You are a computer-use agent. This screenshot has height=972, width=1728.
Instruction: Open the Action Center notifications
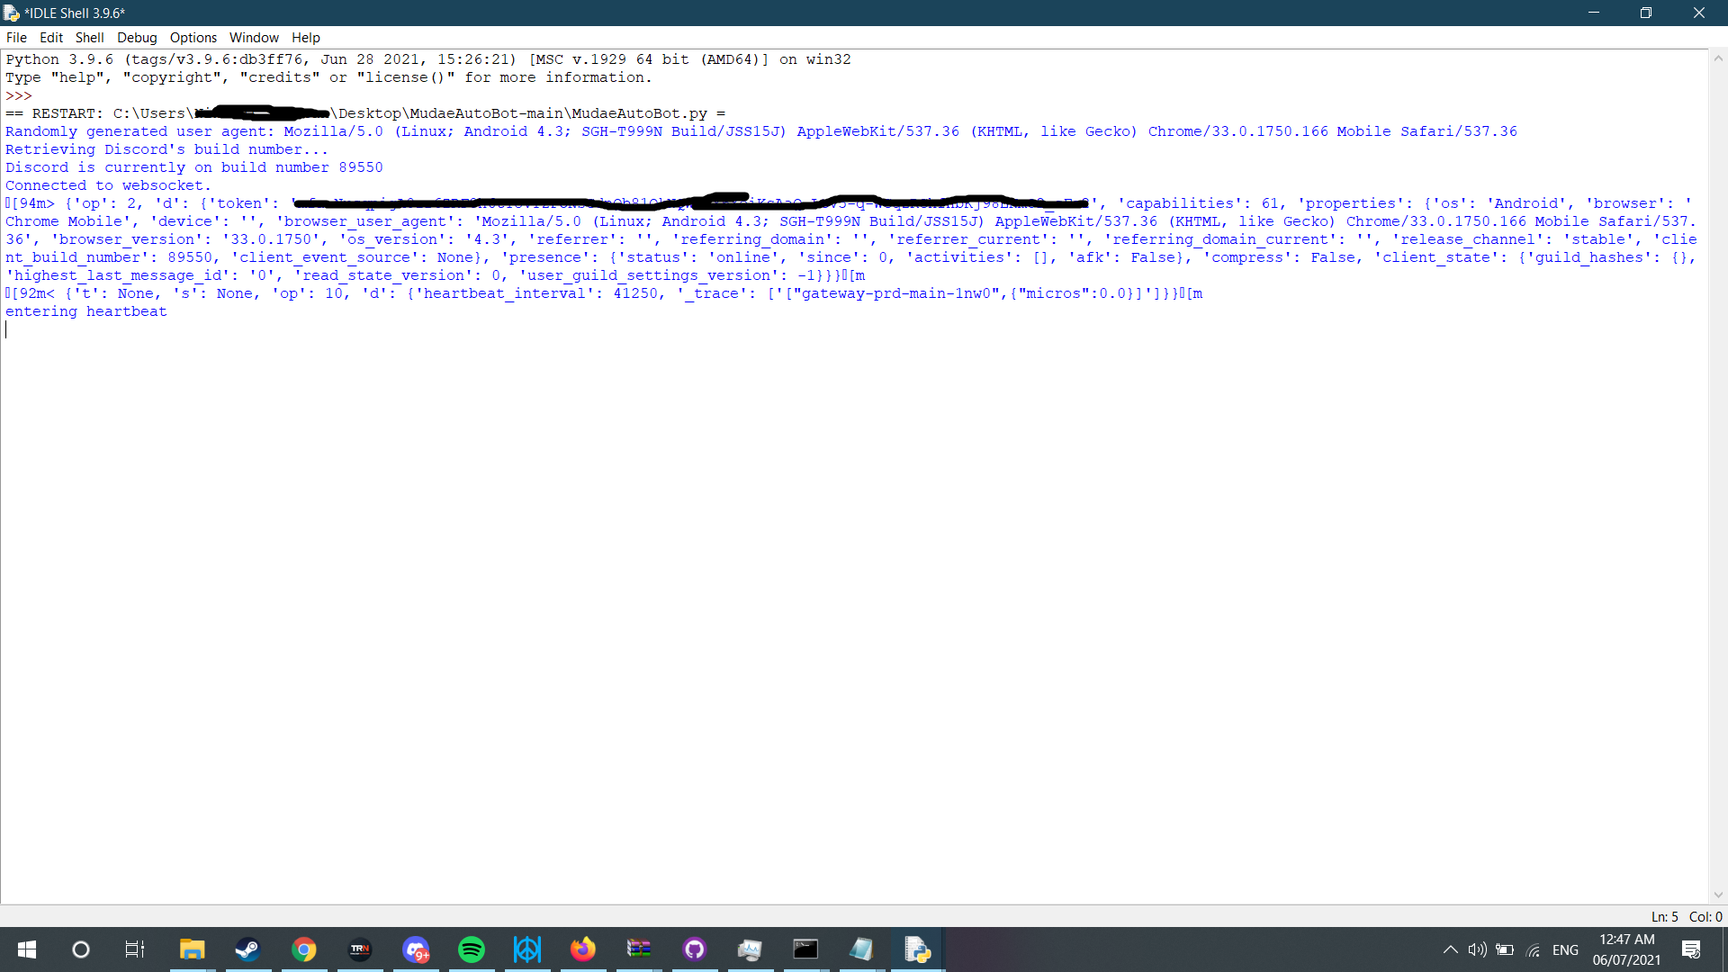(x=1691, y=949)
